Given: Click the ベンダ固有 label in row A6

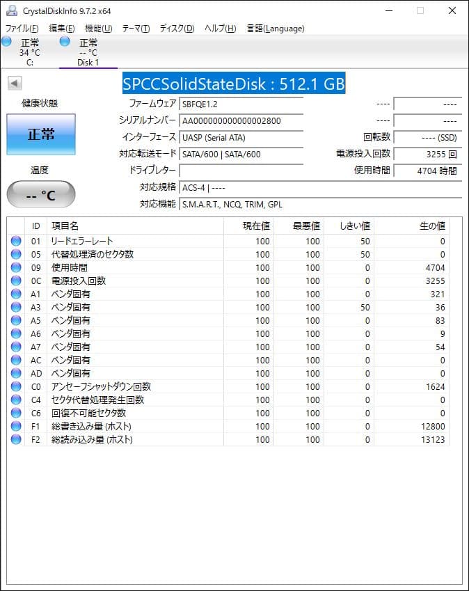Looking at the screenshot, I should (70, 333).
